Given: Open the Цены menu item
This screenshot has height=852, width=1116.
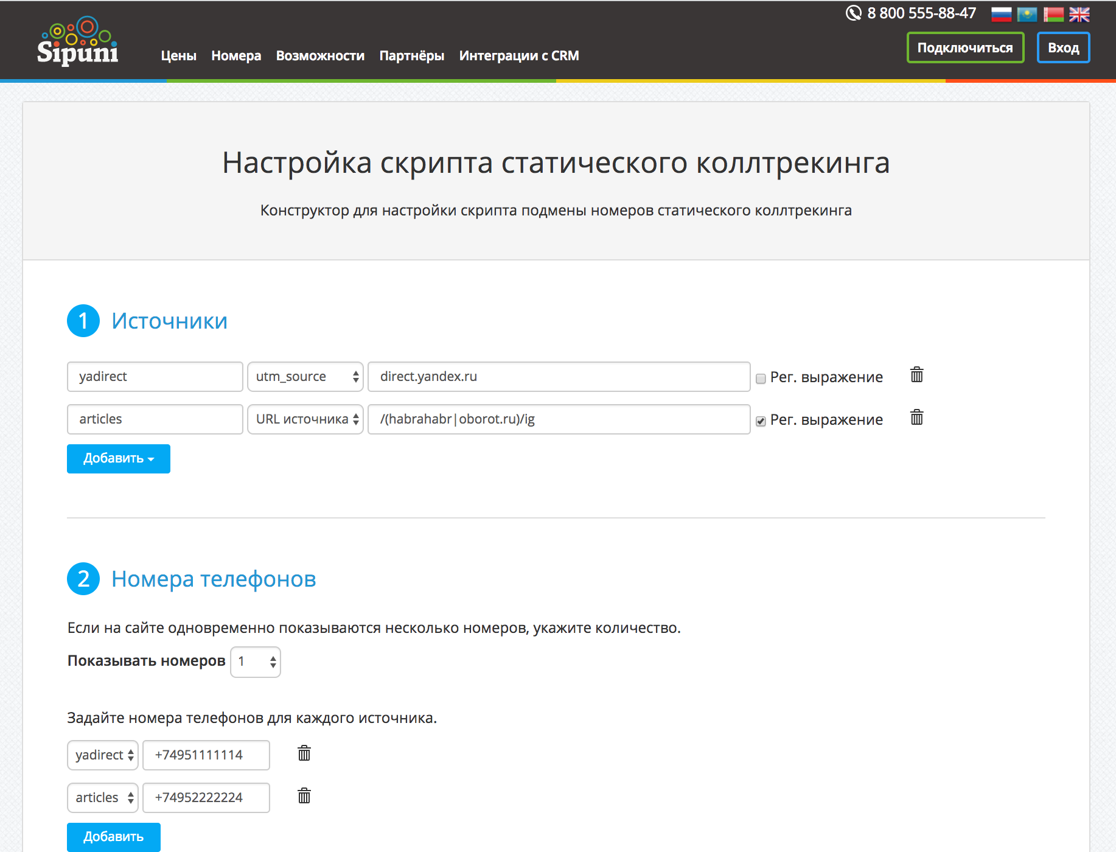Looking at the screenshot, I should [179, 56].
